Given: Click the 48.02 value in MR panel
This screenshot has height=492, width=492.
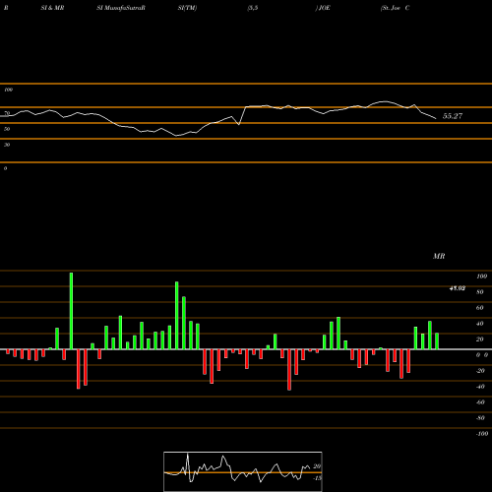Looking at the screenshot, I should pyautogui.click(x=458, y=288).
